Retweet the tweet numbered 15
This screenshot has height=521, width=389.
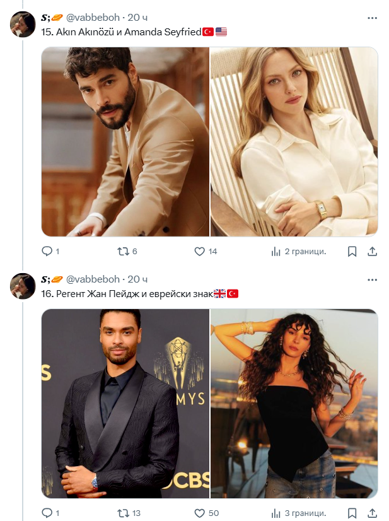pyautogui.click(x=123, y=251)
